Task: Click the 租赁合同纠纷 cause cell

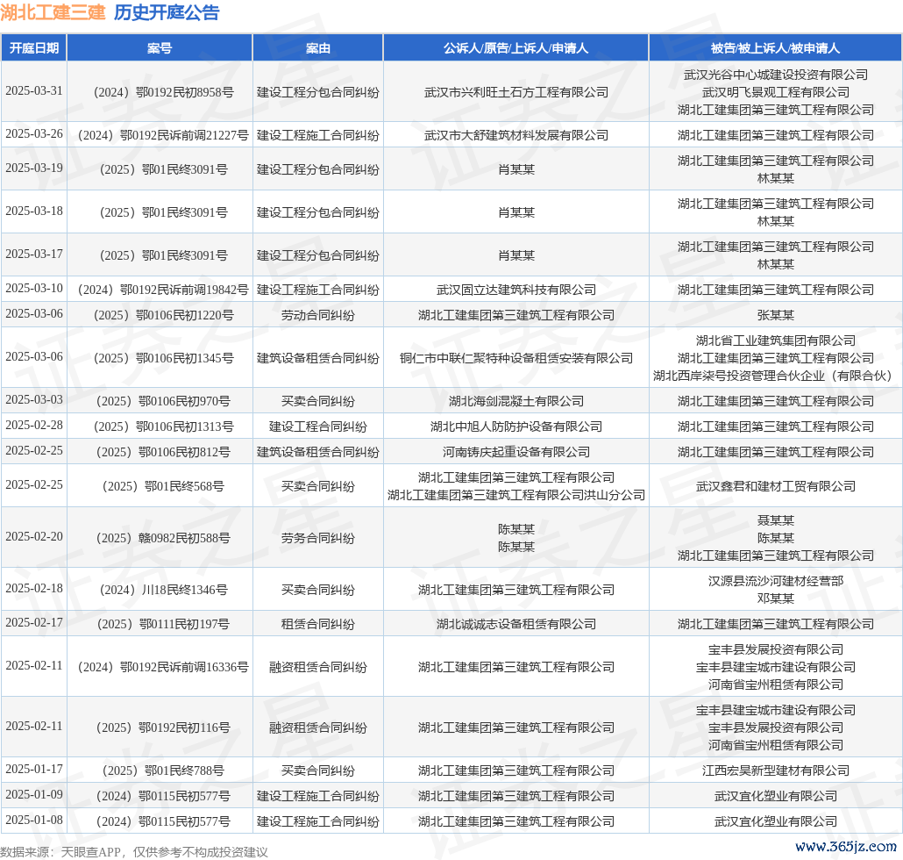Action: [x=318, y=624]
